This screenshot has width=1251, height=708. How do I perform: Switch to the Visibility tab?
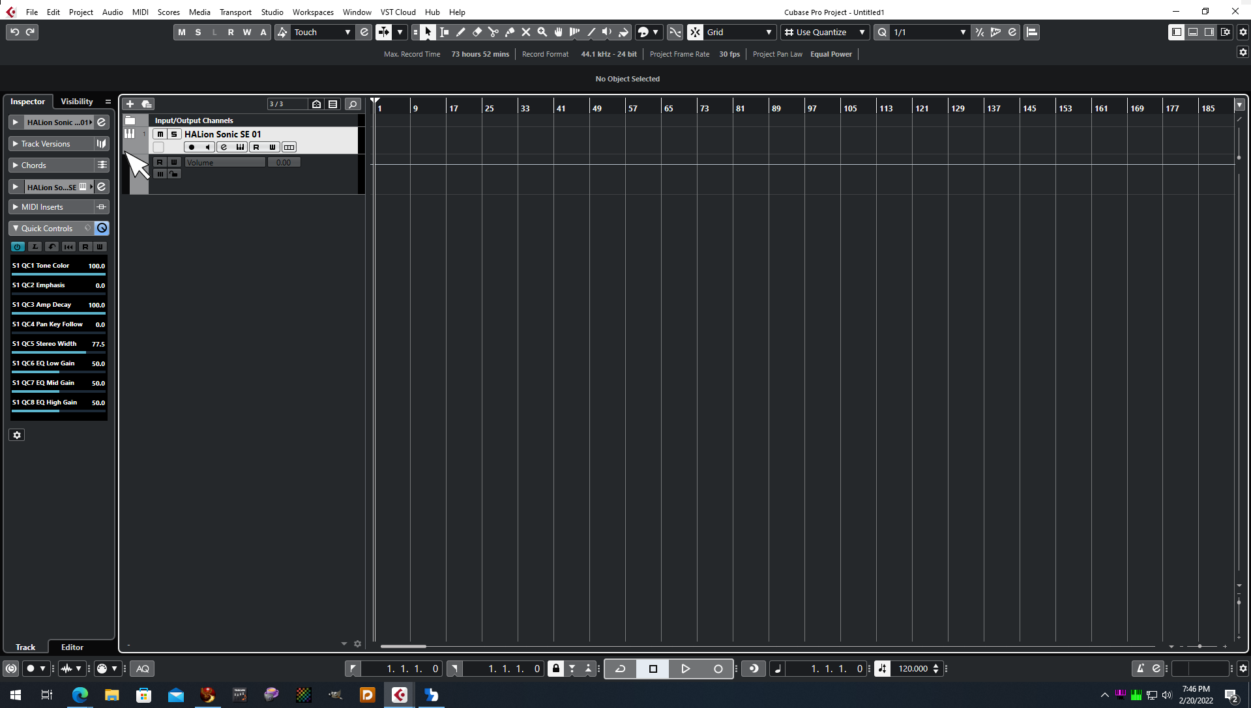(x=76, y=101)
